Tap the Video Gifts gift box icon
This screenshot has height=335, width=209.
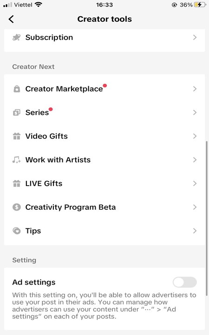[17, 136]
